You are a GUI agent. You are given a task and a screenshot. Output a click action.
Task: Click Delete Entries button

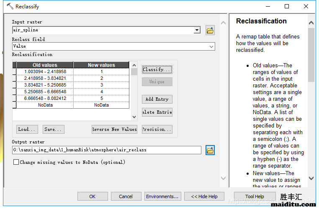[157, 112]
